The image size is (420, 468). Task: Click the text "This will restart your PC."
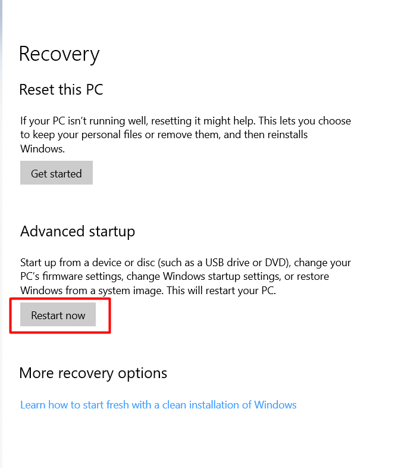(x=221, y=291)
